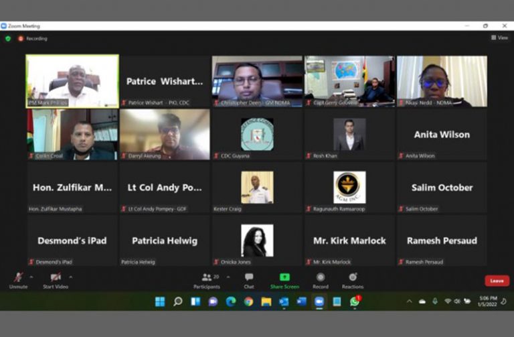This screenshot has height=337, width=514.
Task: Click the Rosh Khan profile photo
Action: [x=349, y=135]
